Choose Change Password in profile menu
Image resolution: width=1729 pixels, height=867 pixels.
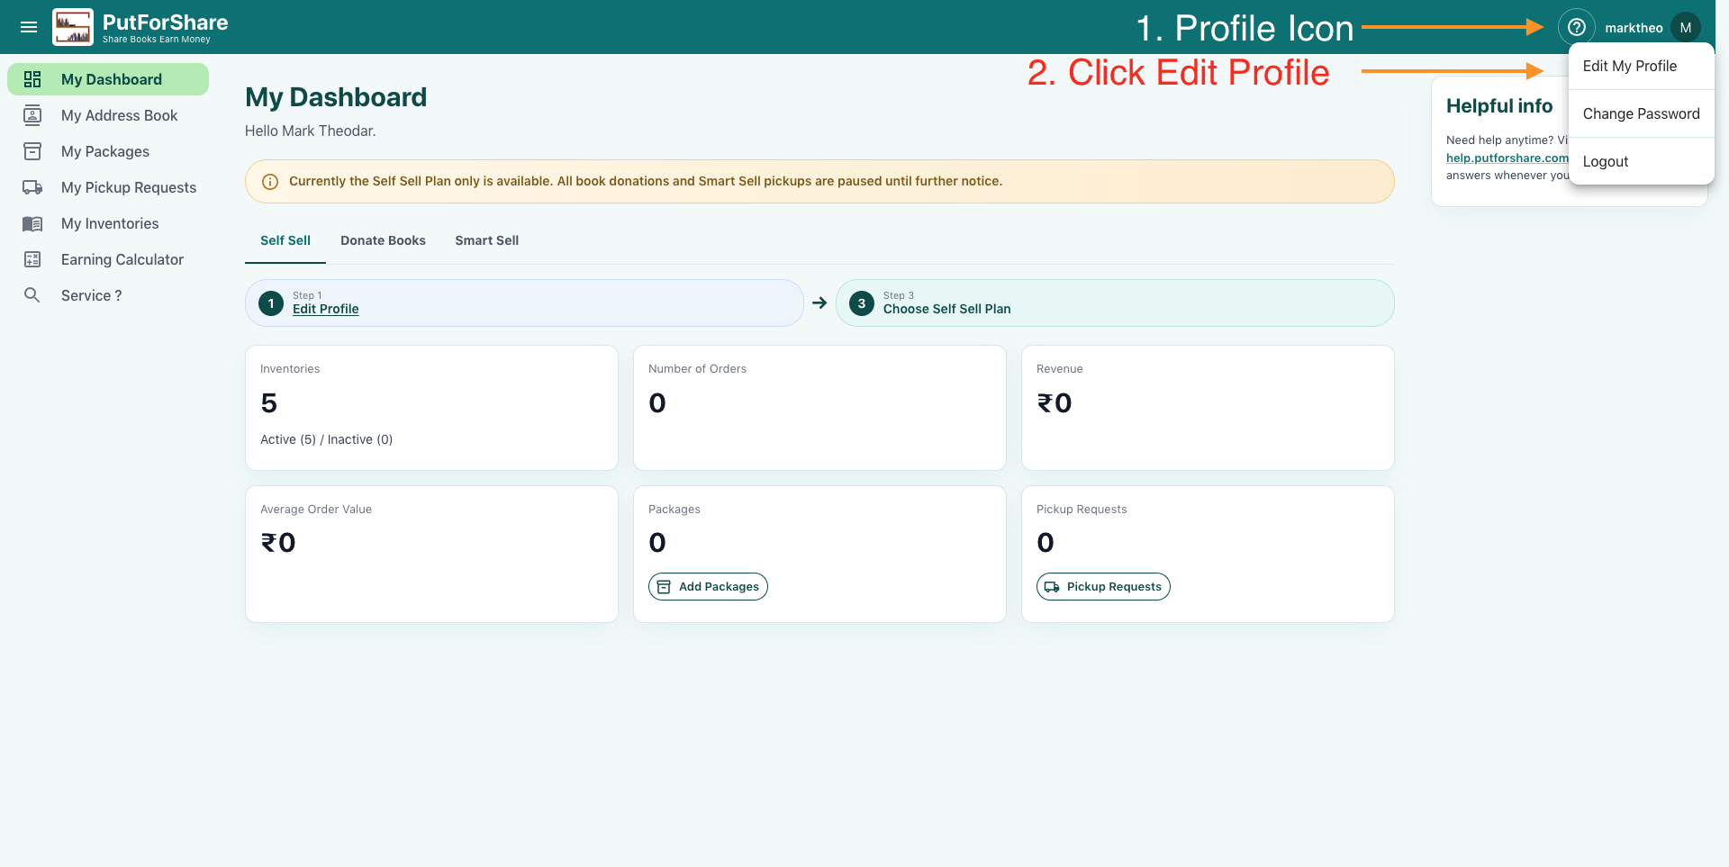[x=1641, y=113]
